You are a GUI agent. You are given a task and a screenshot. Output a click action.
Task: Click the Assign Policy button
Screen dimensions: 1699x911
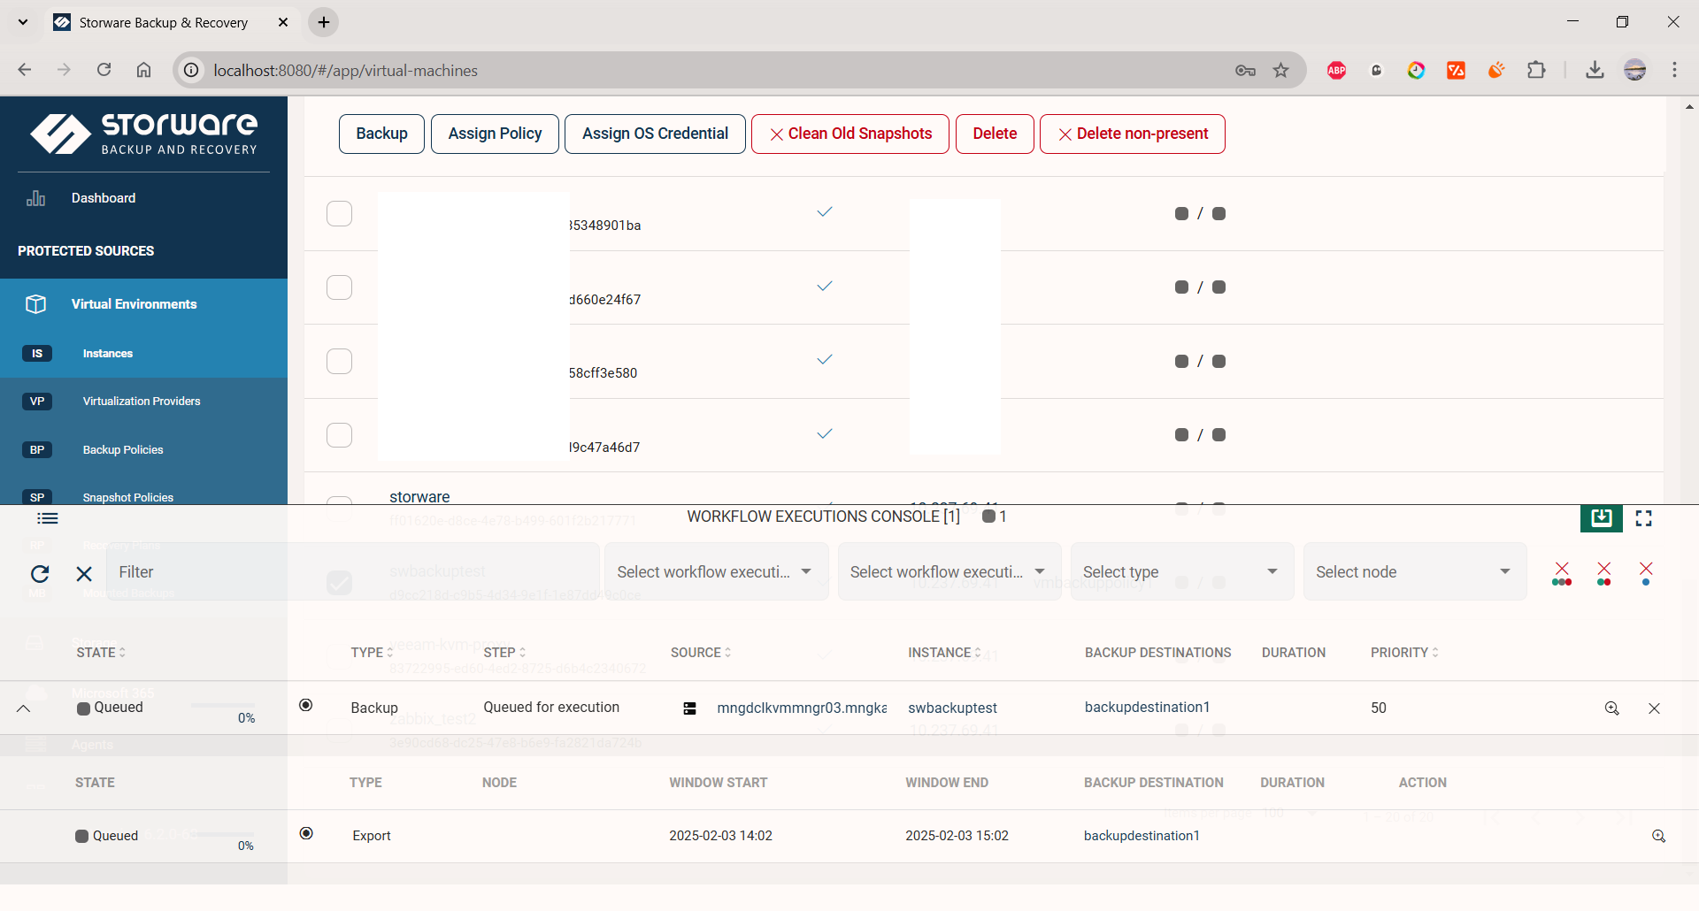(x=495, y=134)
